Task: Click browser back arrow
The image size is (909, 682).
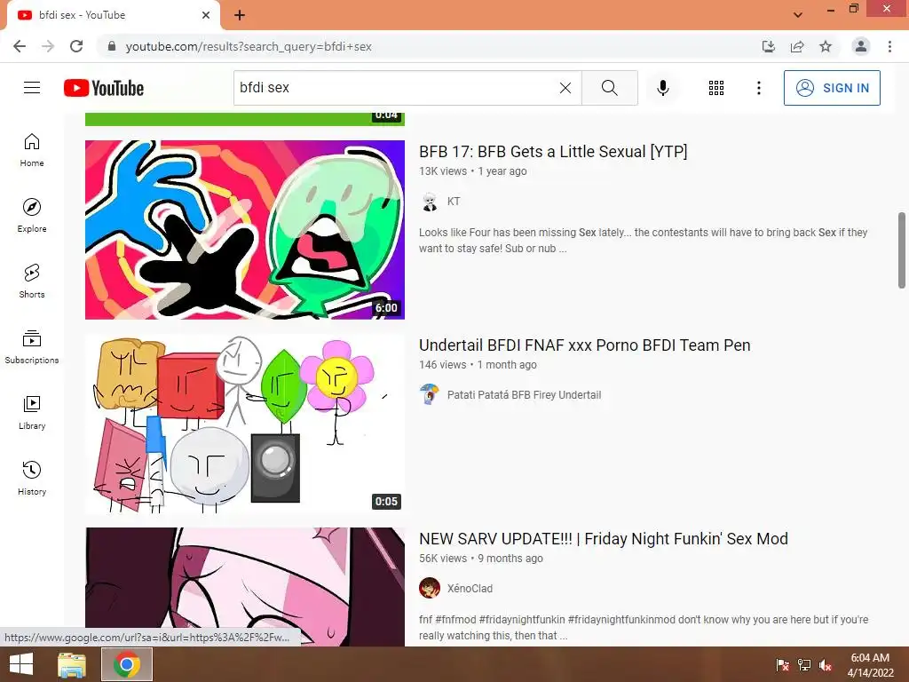Action: tap(20, 46)
